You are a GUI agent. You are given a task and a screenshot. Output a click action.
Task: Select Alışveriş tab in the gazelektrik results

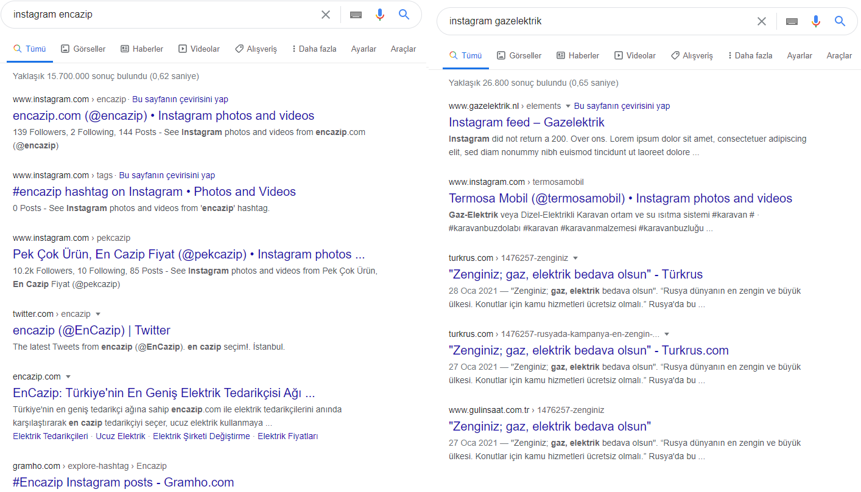tap(692, 55)
